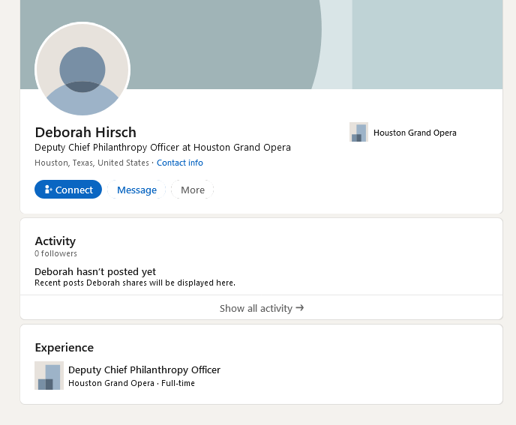Show all activity
Image resolution: width=516 pixels, height=425 pixels.
pos(262,308)
